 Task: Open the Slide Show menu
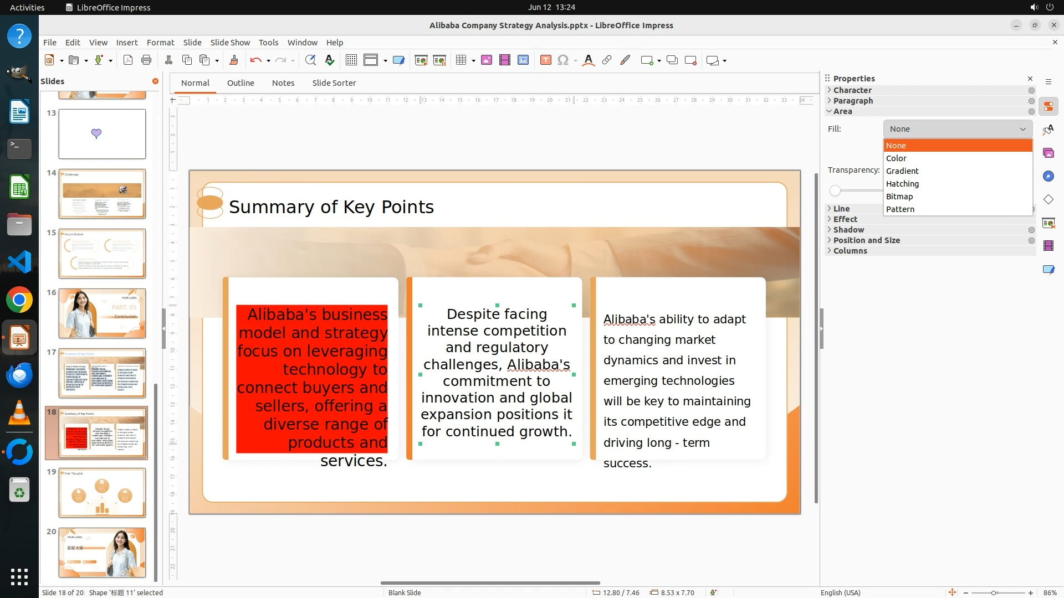[x=230, y=43]
